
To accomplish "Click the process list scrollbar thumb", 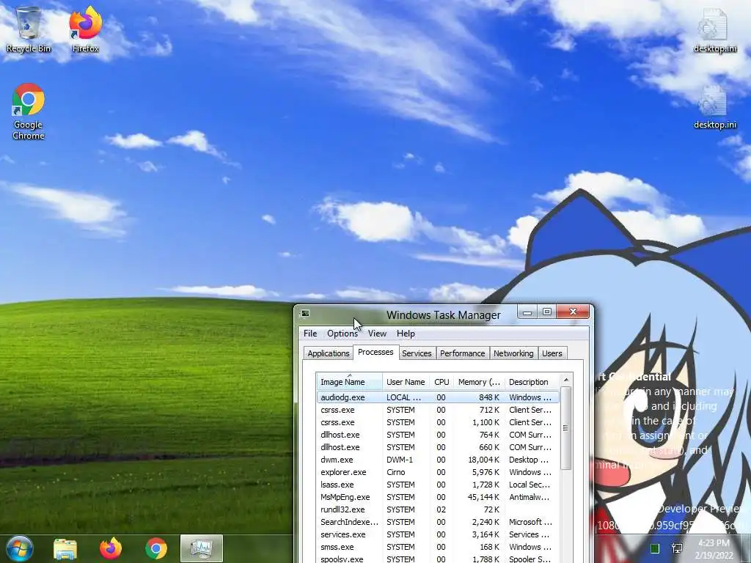I will pyautogui.click(x=565, y=428).
